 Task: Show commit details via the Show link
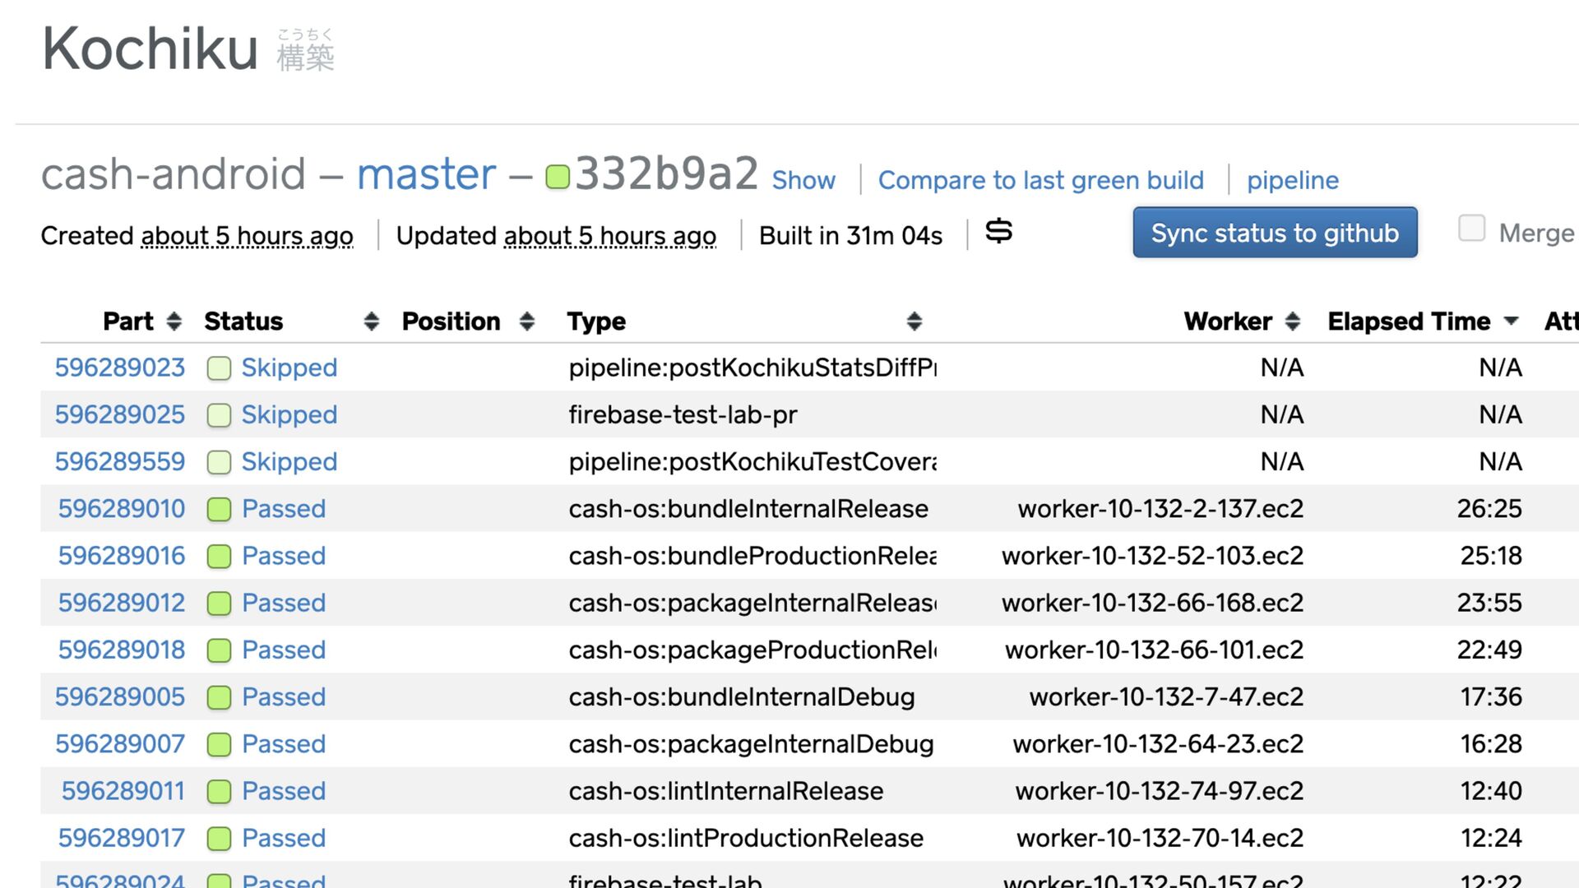[x=803, y=180]
